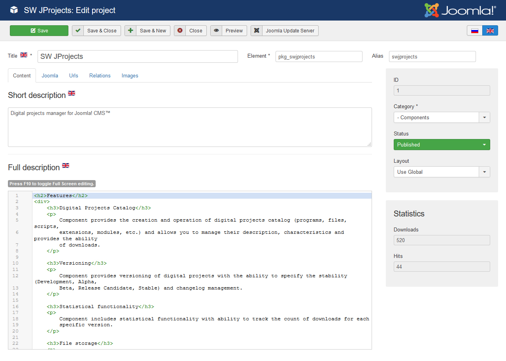Click the red Close cancel icon
The height and width of the screenshot is (361, 506).
click(x=180, y=31)
